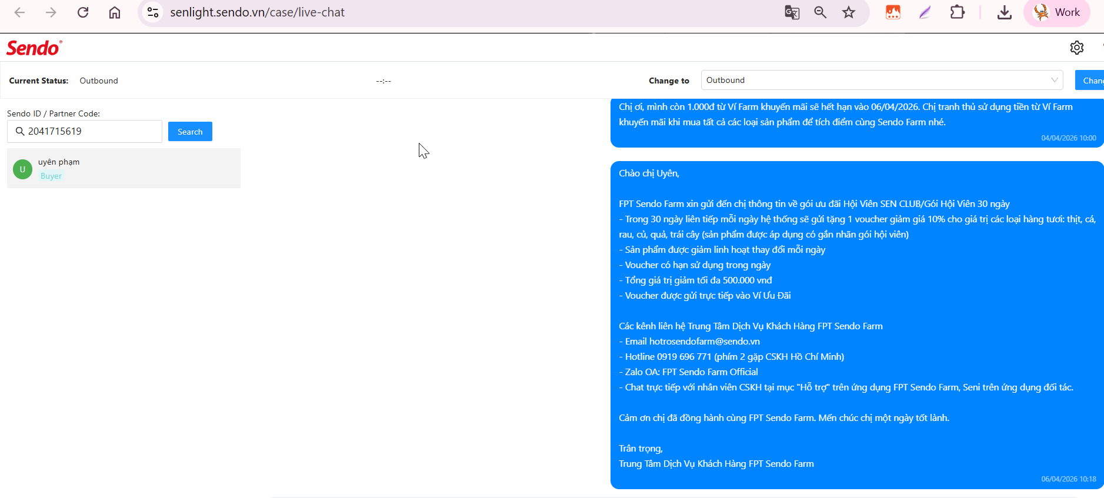
Task: Click the Hotline 0919 696 771 line
Action: click(732, 357)
